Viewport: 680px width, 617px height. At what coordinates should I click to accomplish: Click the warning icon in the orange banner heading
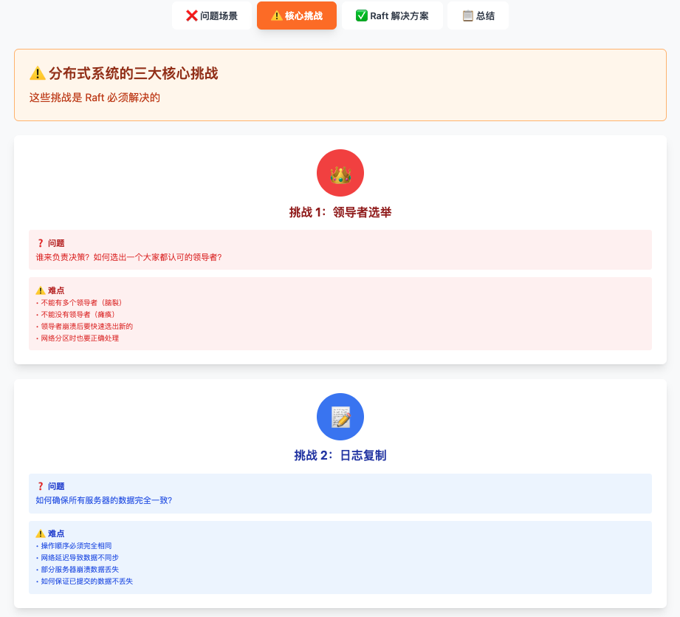coord(38,74)
